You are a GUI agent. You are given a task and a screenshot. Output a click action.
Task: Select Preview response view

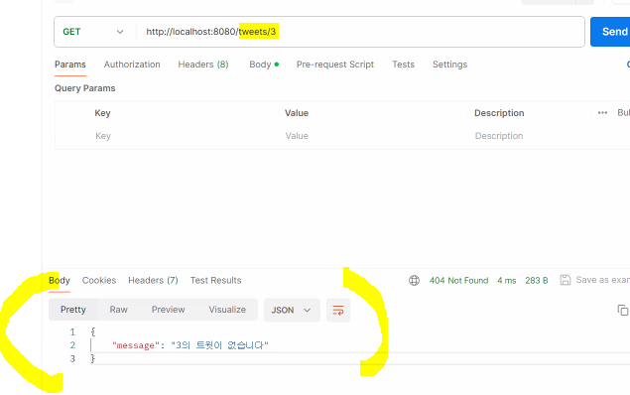click(x=168, y=310)
